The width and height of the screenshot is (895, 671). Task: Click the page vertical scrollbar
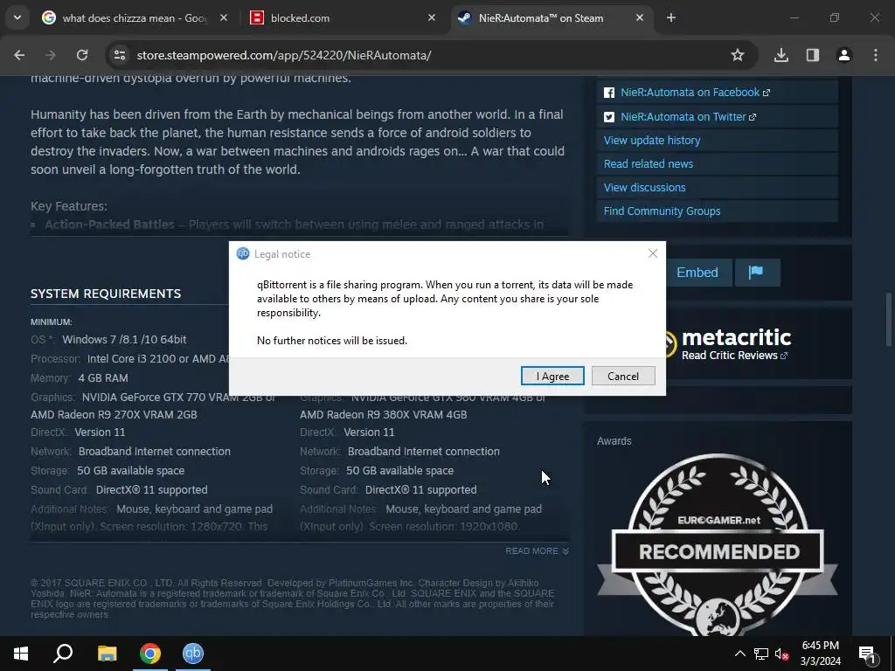(889, 320)
